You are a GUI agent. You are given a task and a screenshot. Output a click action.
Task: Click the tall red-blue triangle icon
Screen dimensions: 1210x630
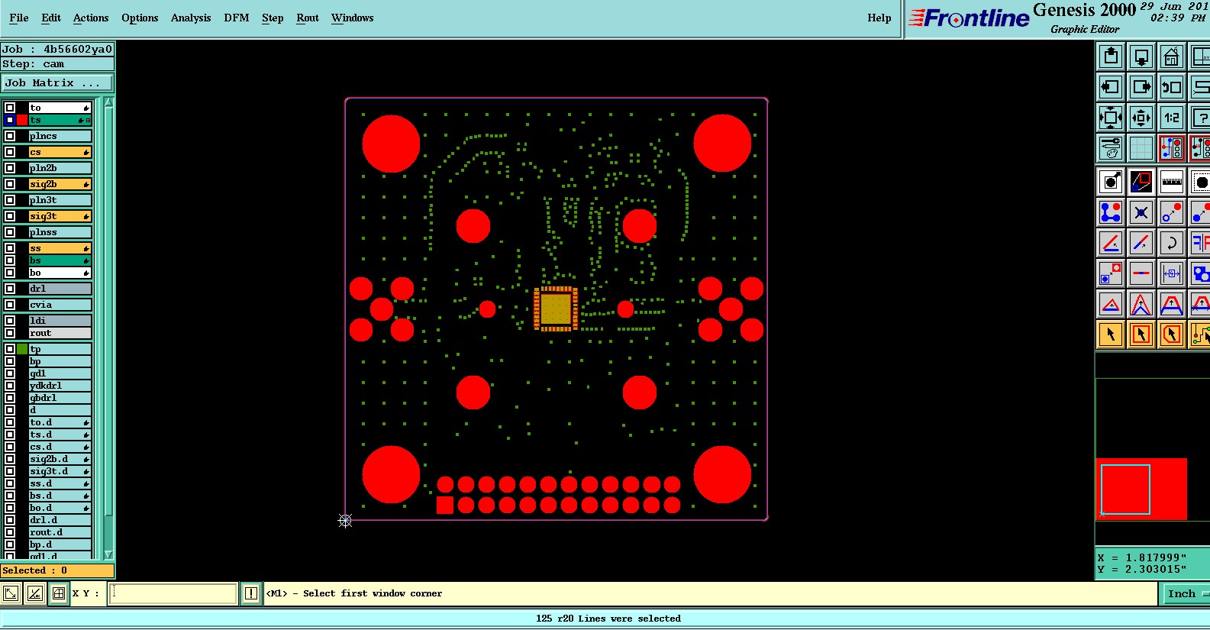[1141, 304]
